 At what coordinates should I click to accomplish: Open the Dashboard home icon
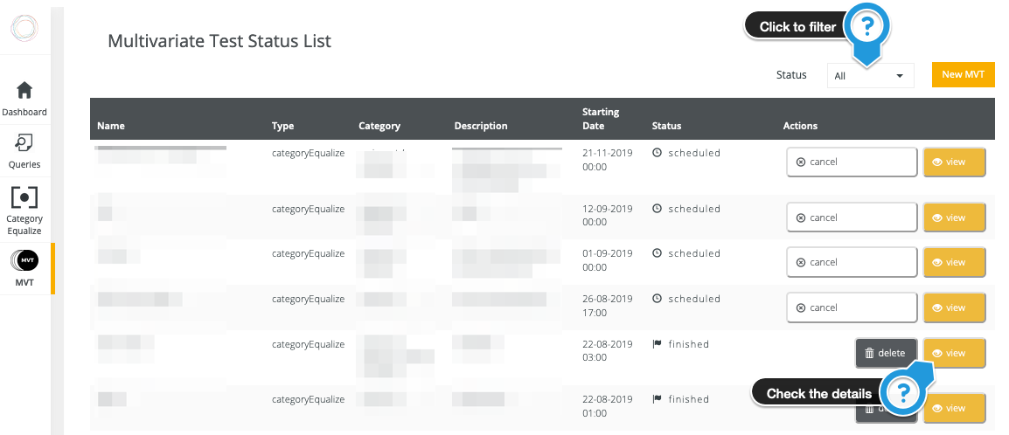24,90
